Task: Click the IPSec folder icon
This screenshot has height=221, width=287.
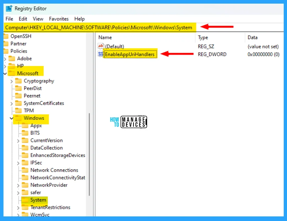Action: click(x=25, y=163)
